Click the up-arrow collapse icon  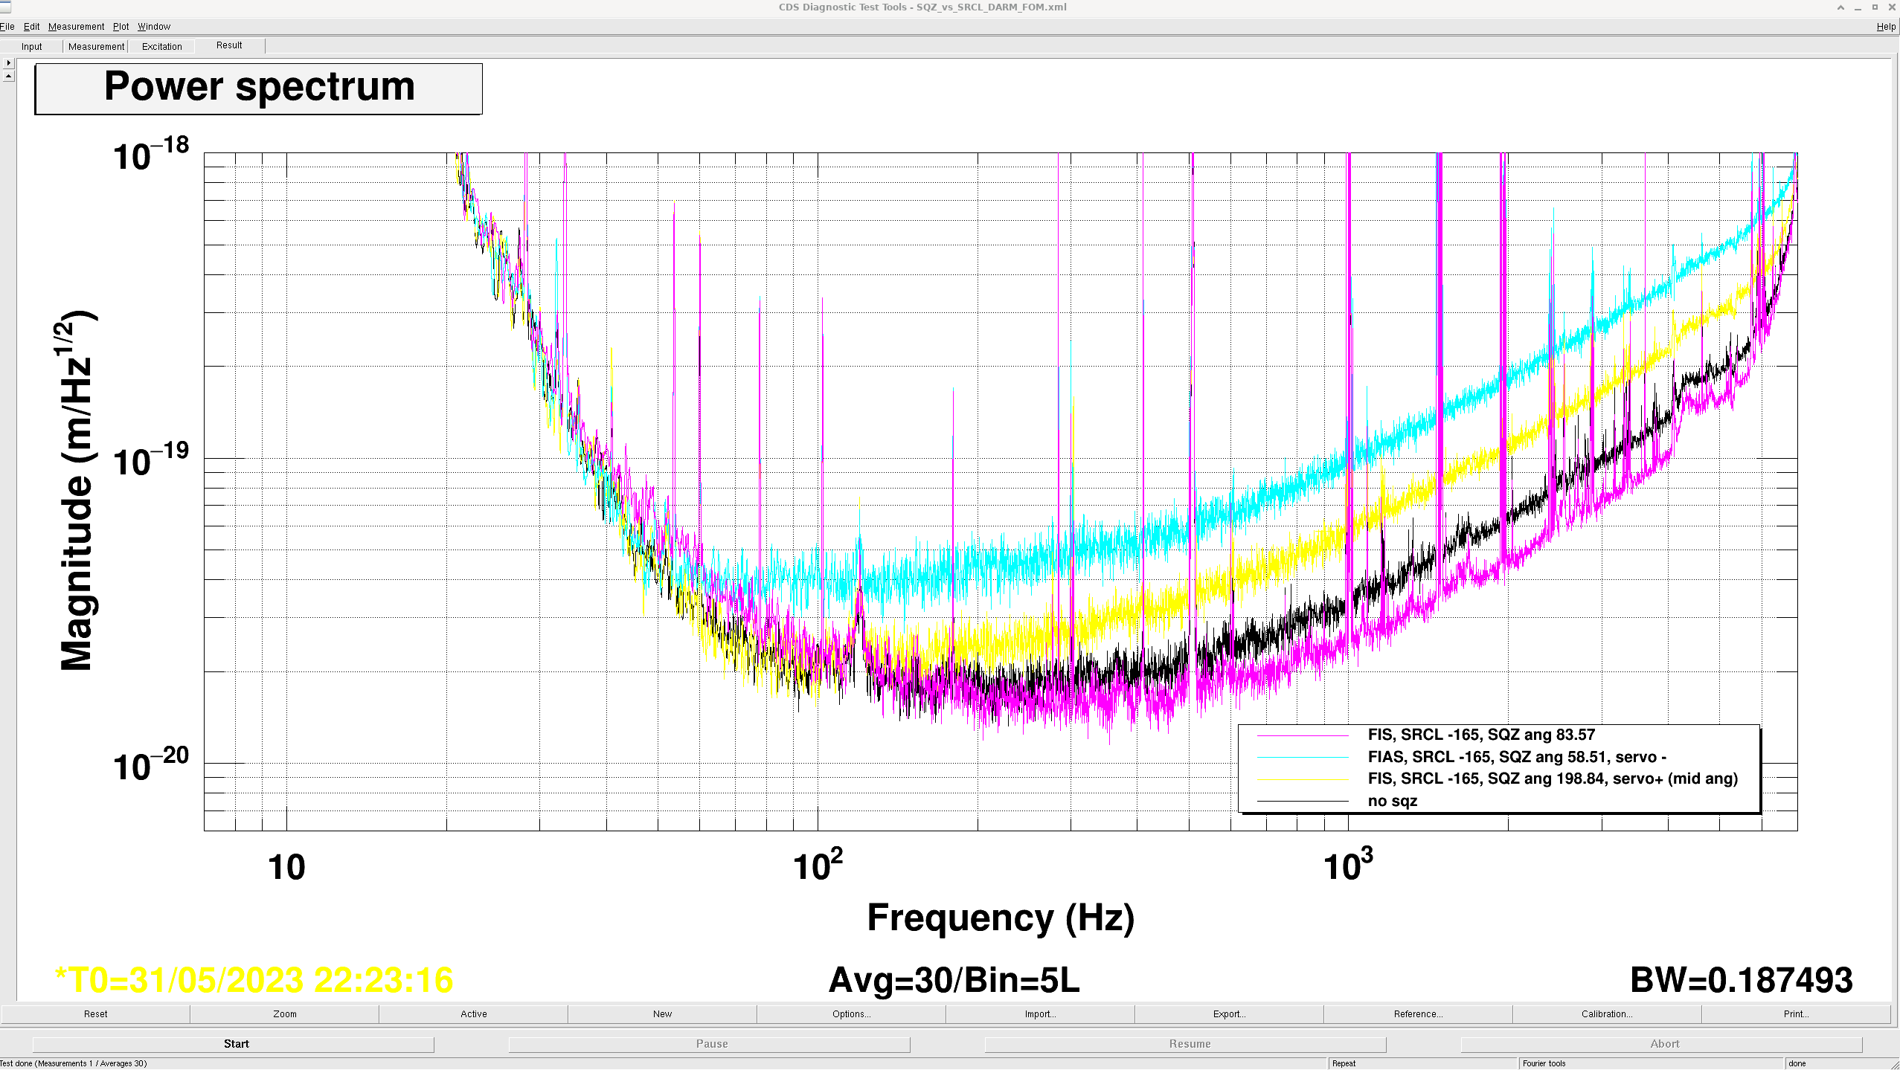click(8, 76)
